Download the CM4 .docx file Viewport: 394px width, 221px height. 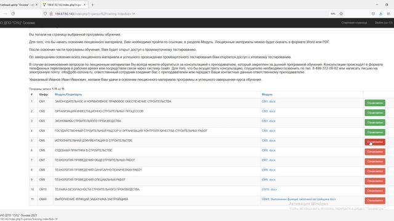click(268, 131)
